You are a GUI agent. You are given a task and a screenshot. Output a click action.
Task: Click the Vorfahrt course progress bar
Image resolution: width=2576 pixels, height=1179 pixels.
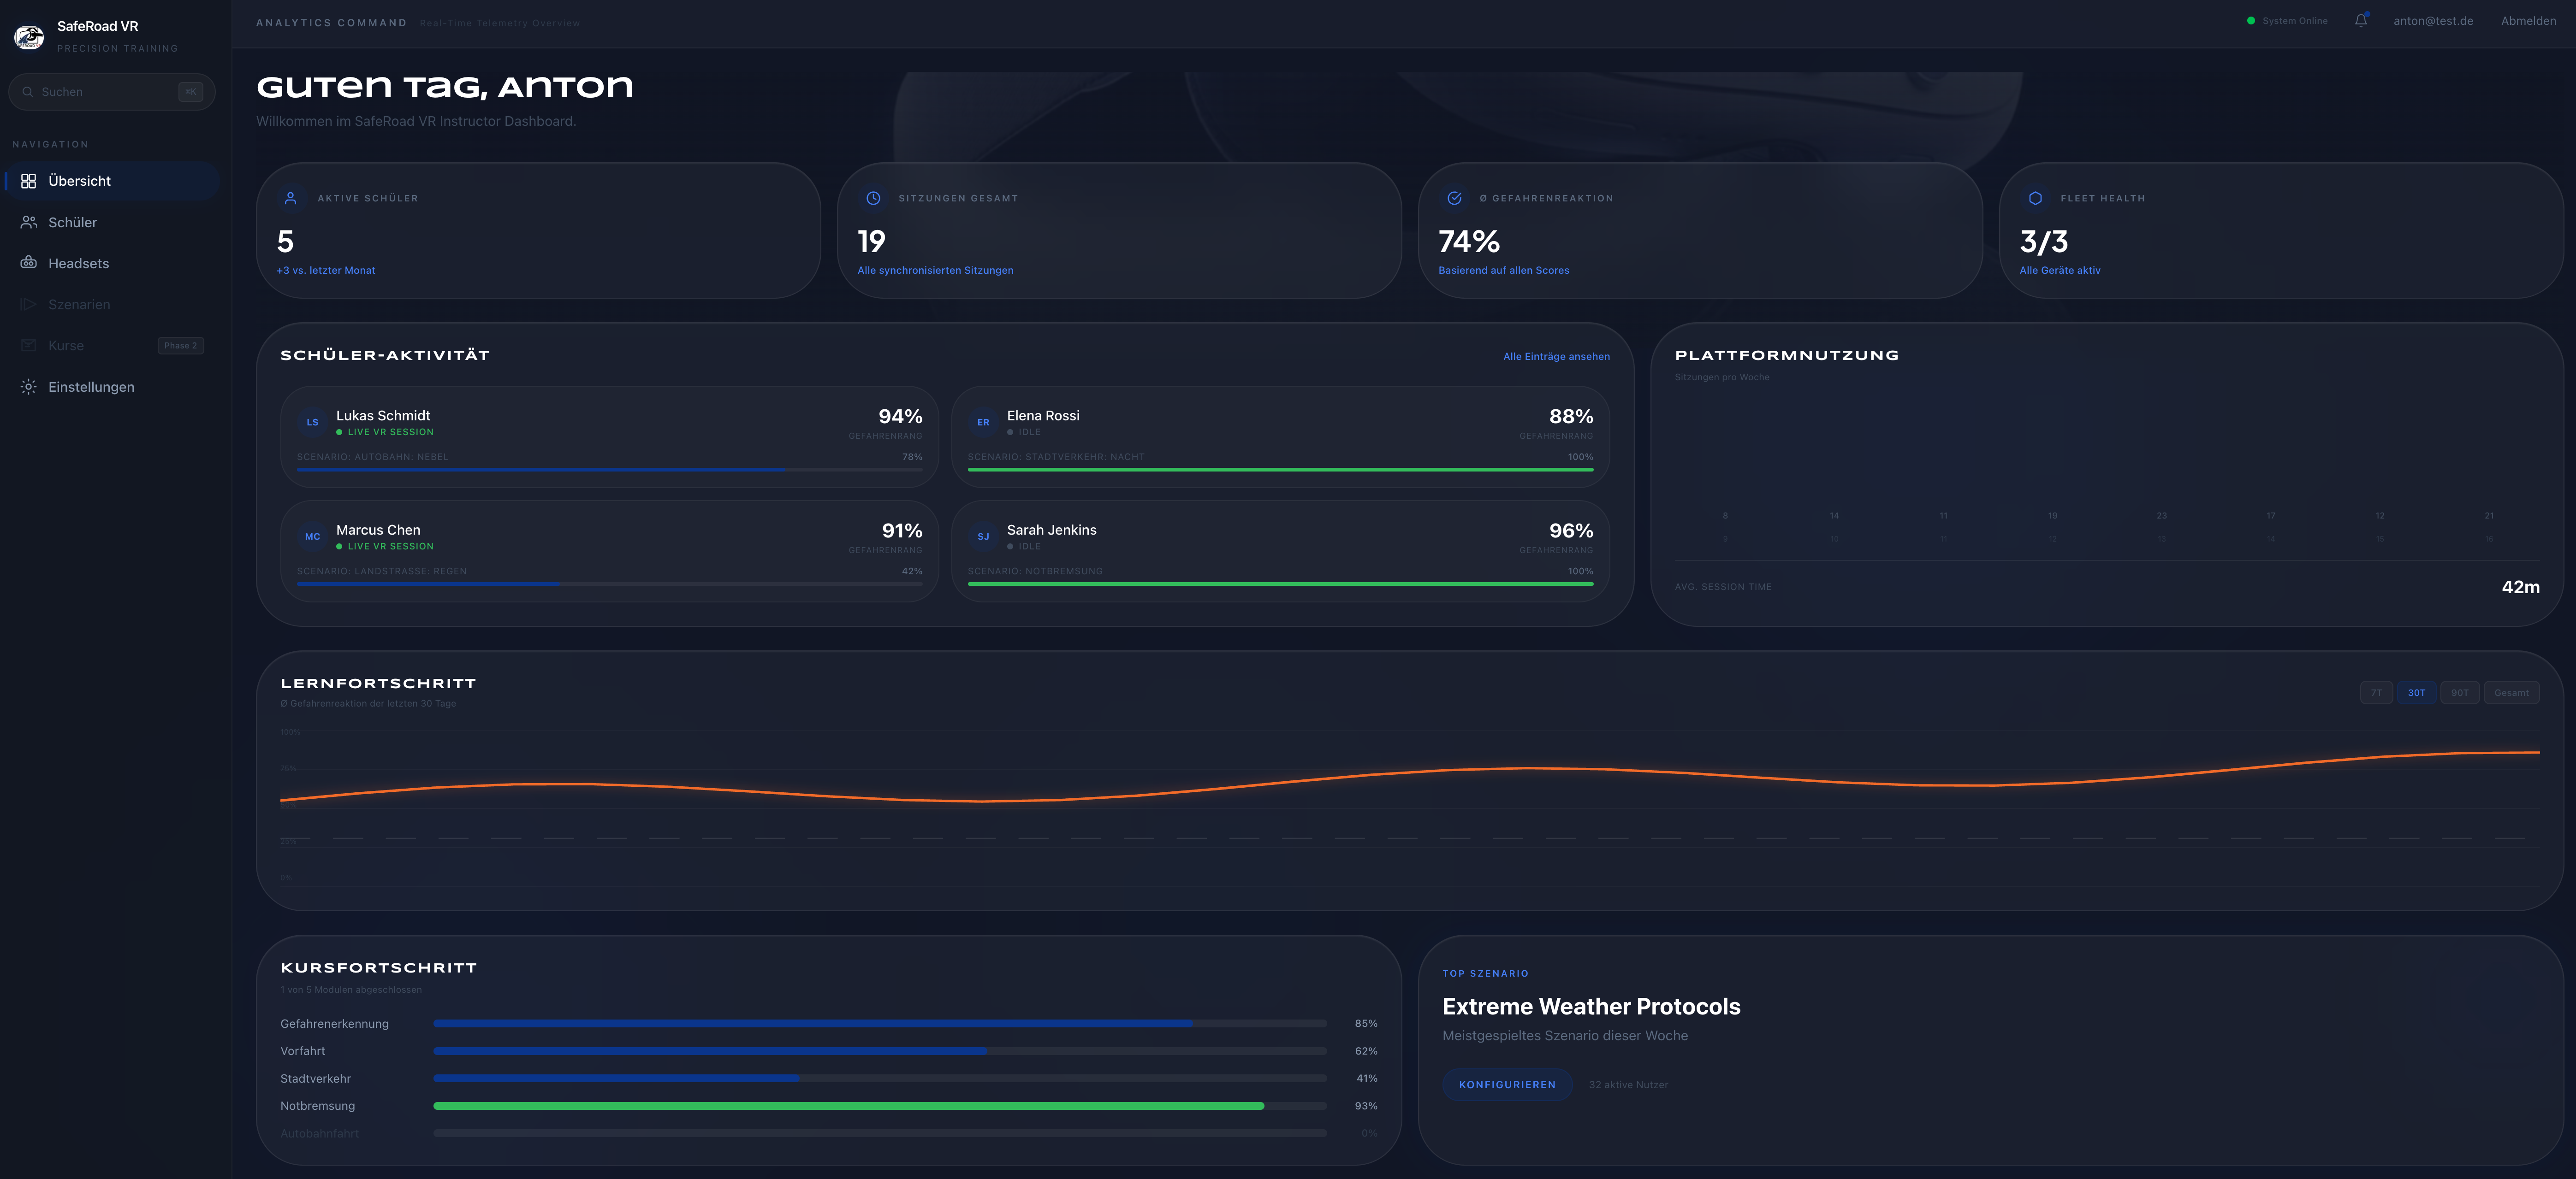[880, 1051]
